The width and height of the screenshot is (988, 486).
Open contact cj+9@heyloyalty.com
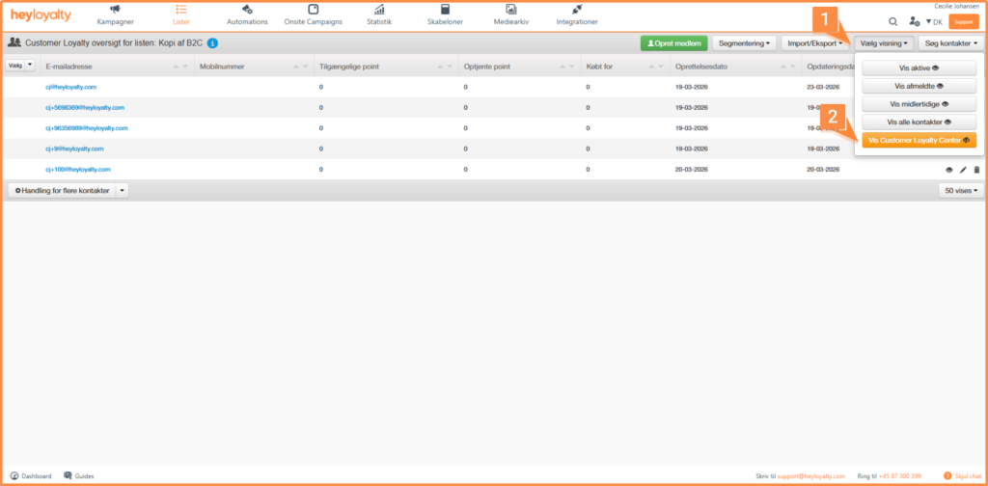pyautogui.click(x=74, y=148)
